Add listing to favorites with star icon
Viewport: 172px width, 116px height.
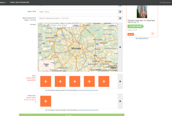[153, 33]
